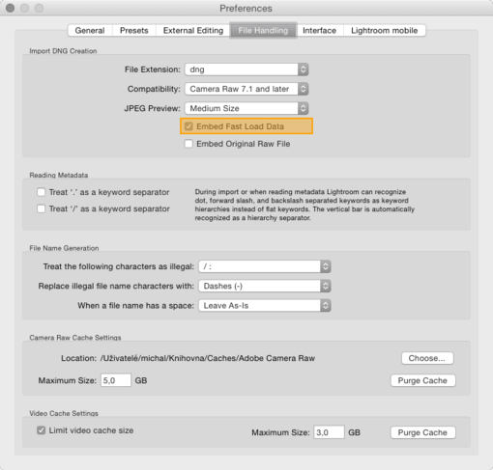This screenshot has width=493, height=470.
Task: Click the cache location path text
Action: click(208, 358)
